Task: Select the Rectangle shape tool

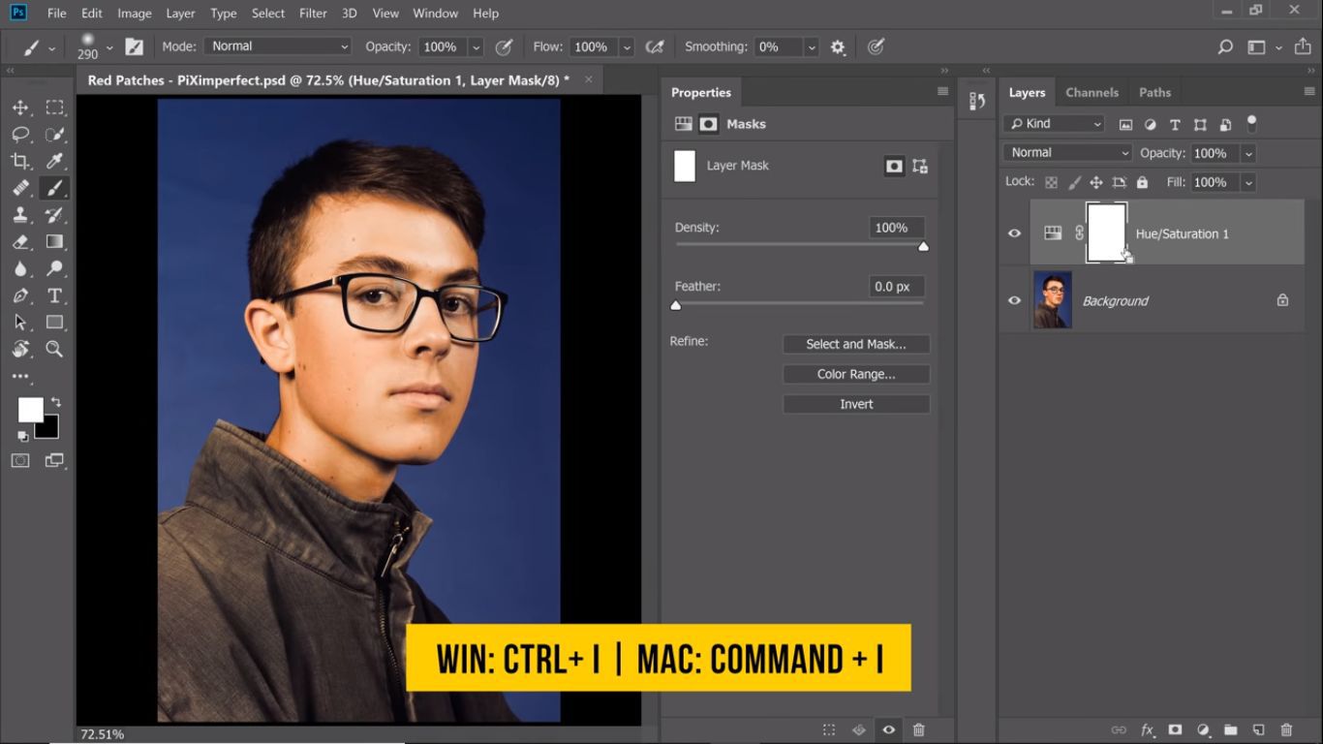Action: [55, 322]
